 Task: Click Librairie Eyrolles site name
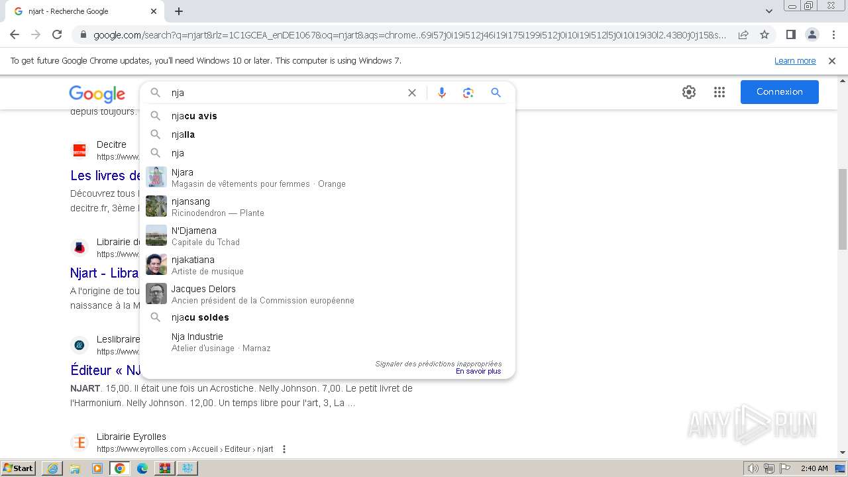click(x=131, y=437)
